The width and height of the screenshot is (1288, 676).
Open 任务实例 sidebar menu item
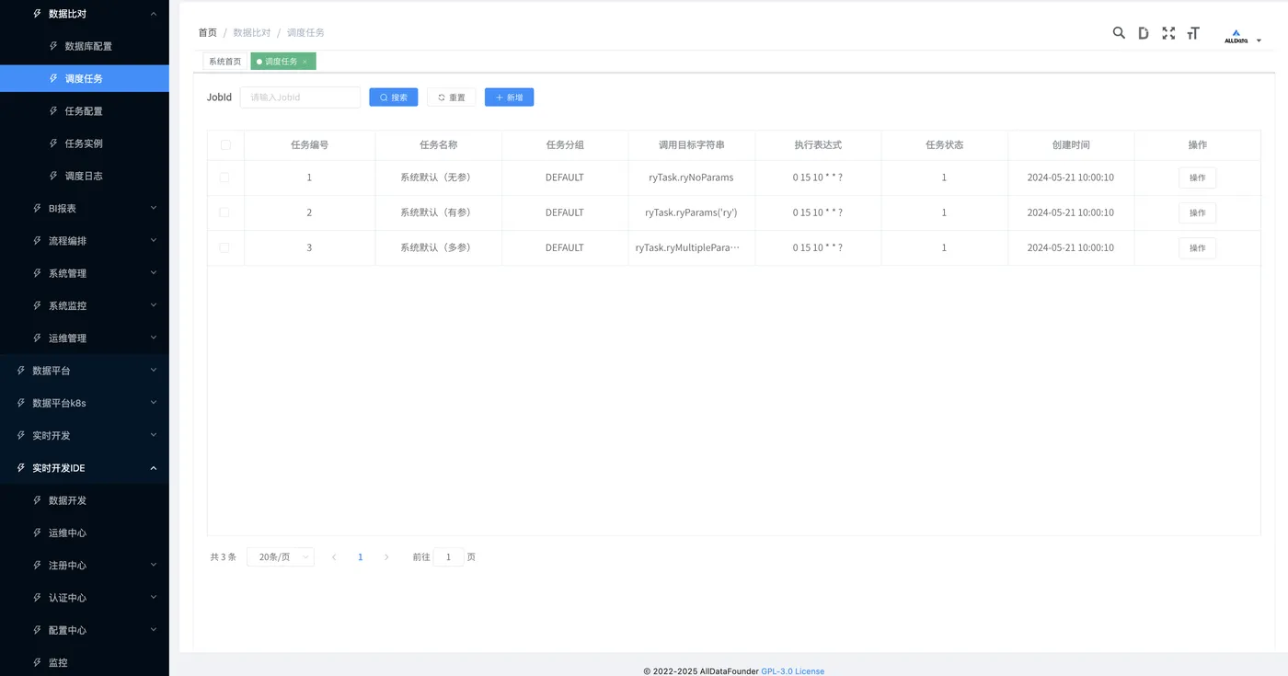tap(85, 143)
